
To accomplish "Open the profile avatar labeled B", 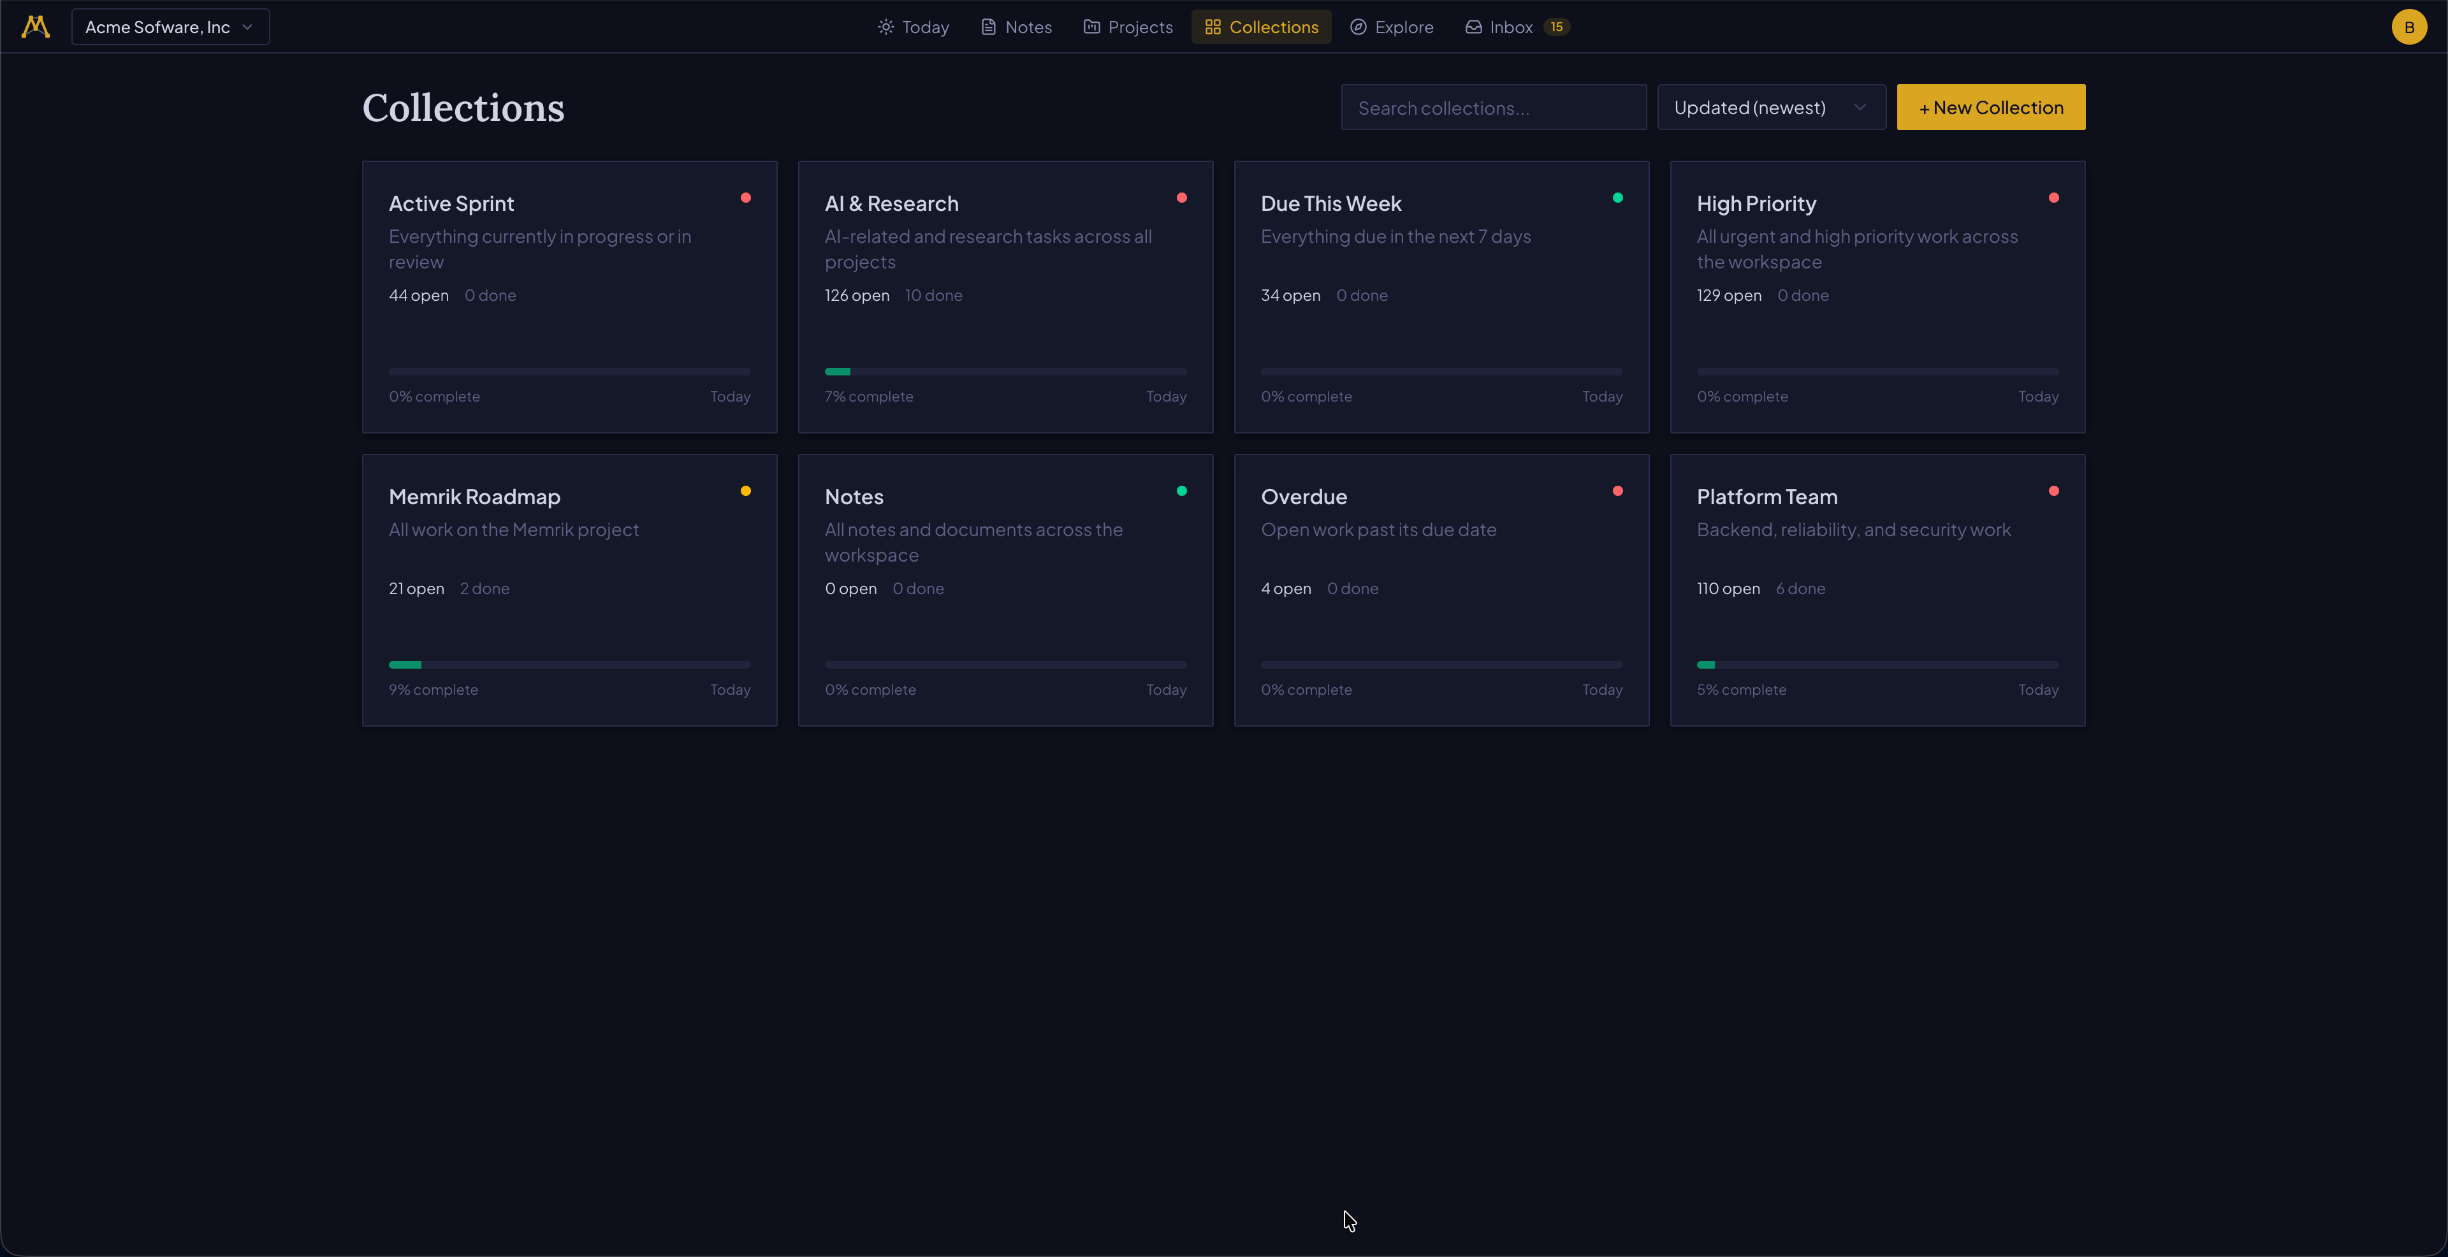I will (2409, 27).
